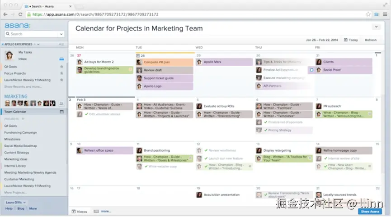Image resolution: width=391 pixels, height=217 pixels.
Task: Click the keyboard shortcuts icon beside more
Action: coord(96,211)
